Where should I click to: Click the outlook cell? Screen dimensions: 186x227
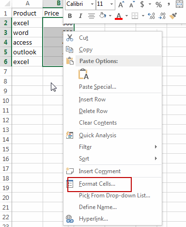[x=27, y=52]
